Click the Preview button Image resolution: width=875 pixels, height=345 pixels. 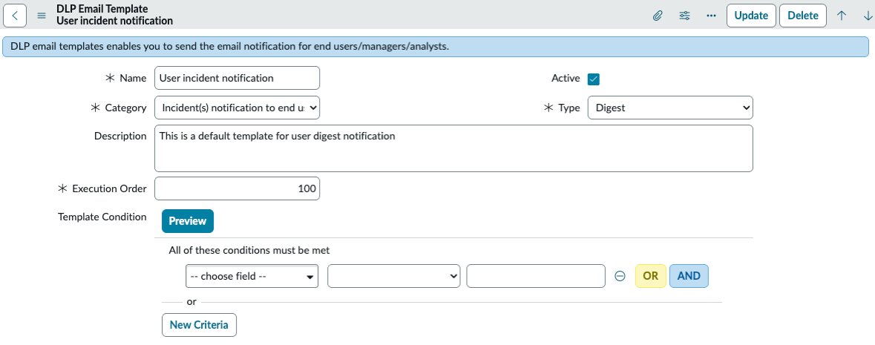pyautogui.click(x=188, y=221)
